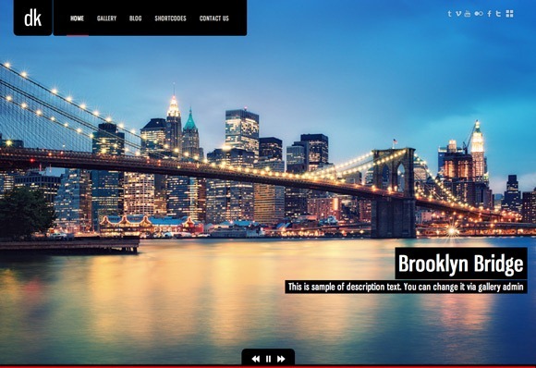Open the Shortcodes menu
The width and height of the screenshot is (536, 368).
[171, 18]
